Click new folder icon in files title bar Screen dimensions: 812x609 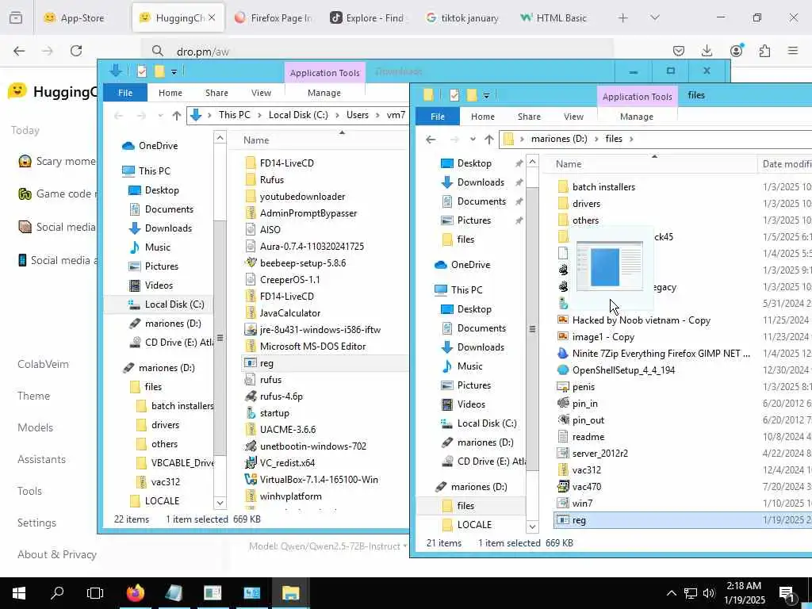point(471,95)
